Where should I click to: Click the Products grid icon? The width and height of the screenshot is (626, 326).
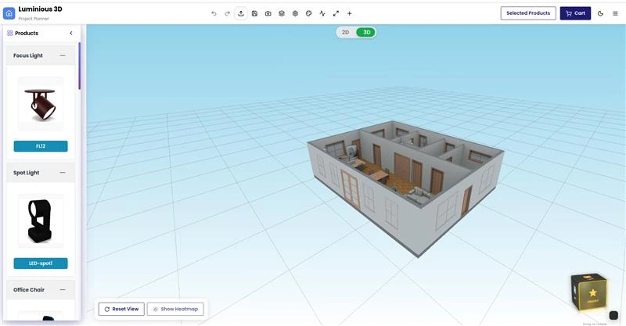(x=10, y=33)
